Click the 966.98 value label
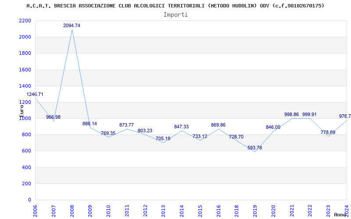The height and width of the screenshot is (219, 351). pyautogui.click(x=53, y=117)
